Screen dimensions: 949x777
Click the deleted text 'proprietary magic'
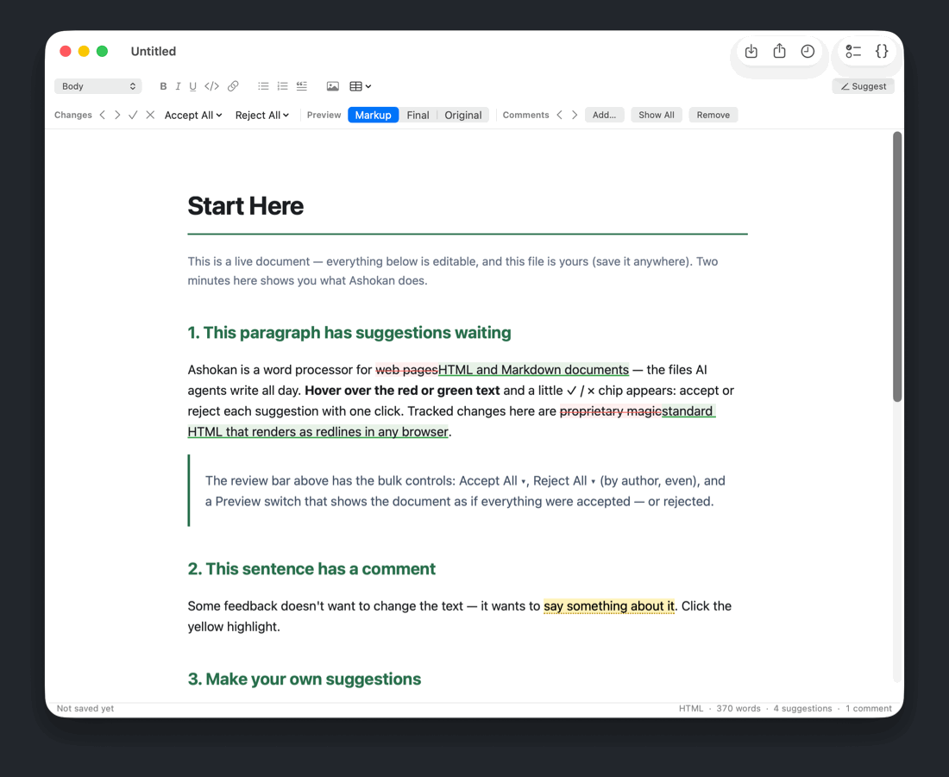[x=610, y=411]
